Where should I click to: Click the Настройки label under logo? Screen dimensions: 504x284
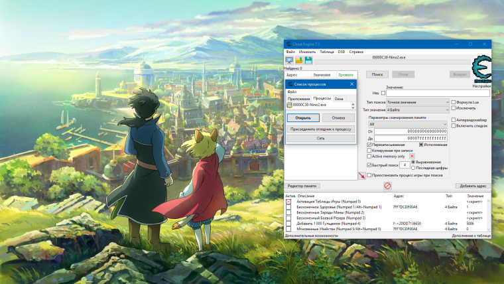[x=481, y=86]
